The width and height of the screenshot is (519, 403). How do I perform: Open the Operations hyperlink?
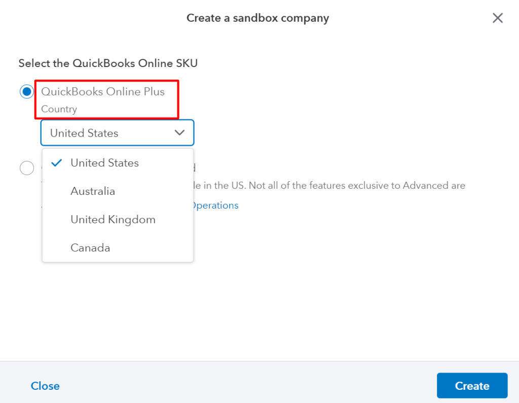pyautogui.click(x=216, y=206)
